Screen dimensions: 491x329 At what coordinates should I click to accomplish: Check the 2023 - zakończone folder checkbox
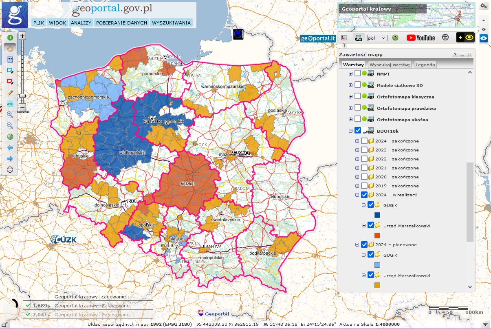point(364,150)
